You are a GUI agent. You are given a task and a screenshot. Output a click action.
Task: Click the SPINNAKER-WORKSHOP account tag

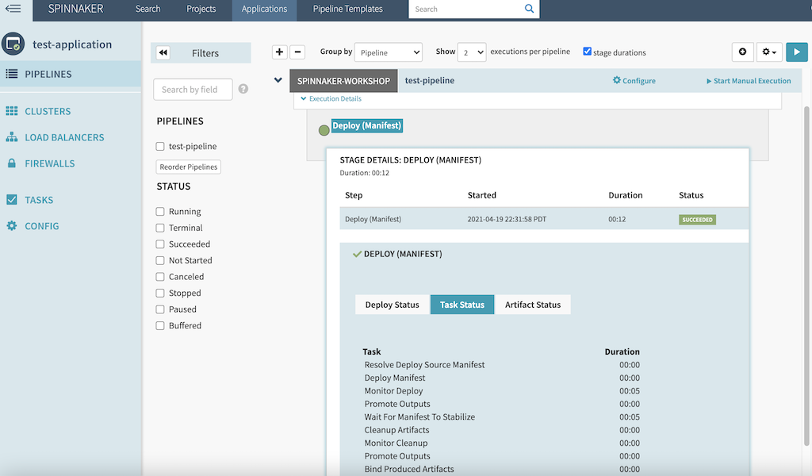click(x=343, y=81)
